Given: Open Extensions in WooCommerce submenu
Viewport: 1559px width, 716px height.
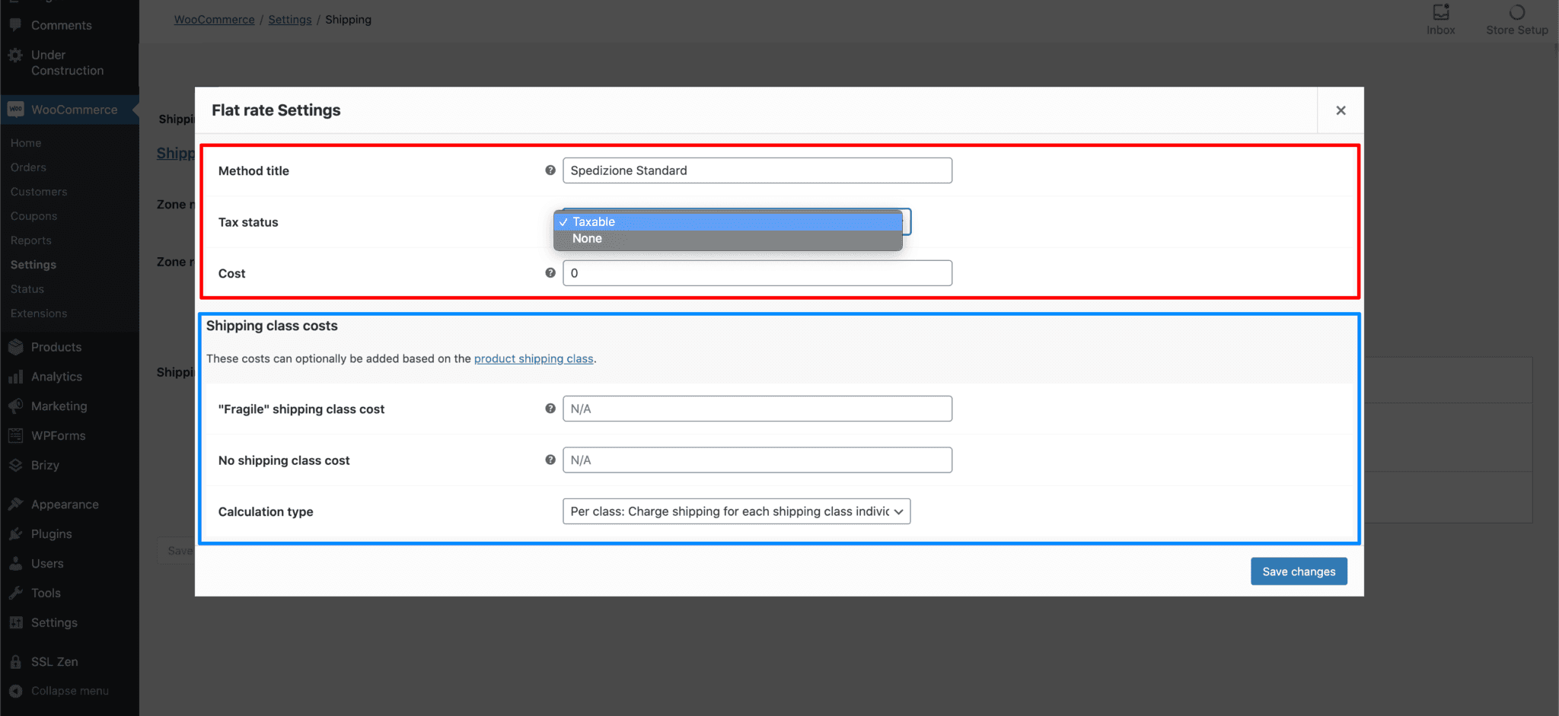Looking at the screenshot, I should coord(39,313).
